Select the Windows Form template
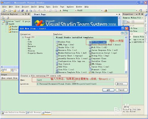Image resolution: width=148 pixels, height=119 pixels. [63, 42]
